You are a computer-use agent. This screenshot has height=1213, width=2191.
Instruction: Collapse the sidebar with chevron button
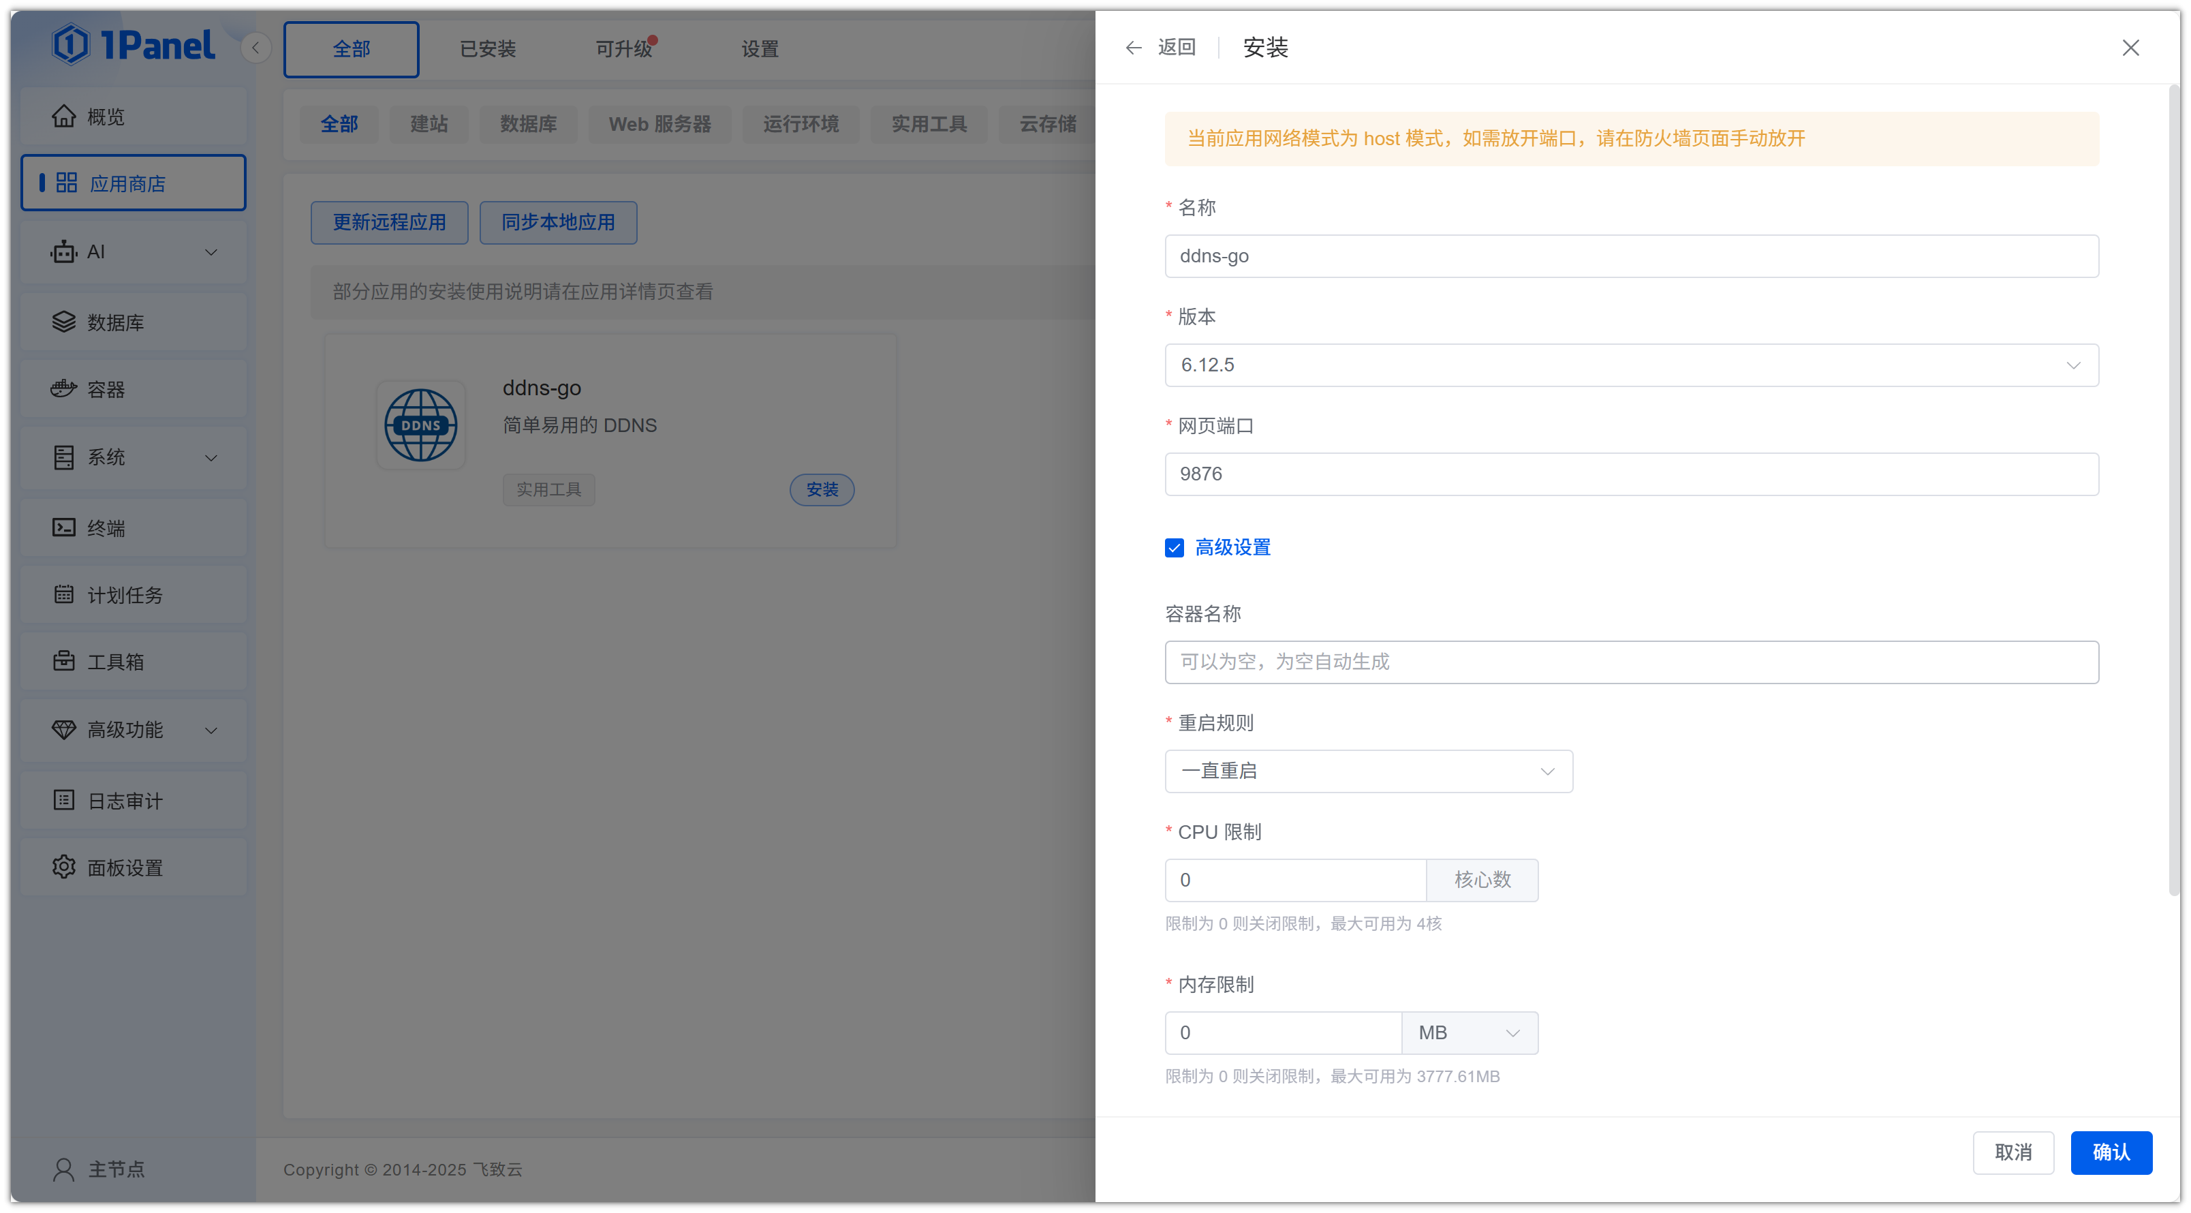pyautogui.click(x=255, y=48)
